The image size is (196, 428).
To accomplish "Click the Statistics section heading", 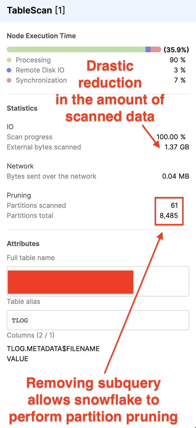I will [x=22, y=108].
